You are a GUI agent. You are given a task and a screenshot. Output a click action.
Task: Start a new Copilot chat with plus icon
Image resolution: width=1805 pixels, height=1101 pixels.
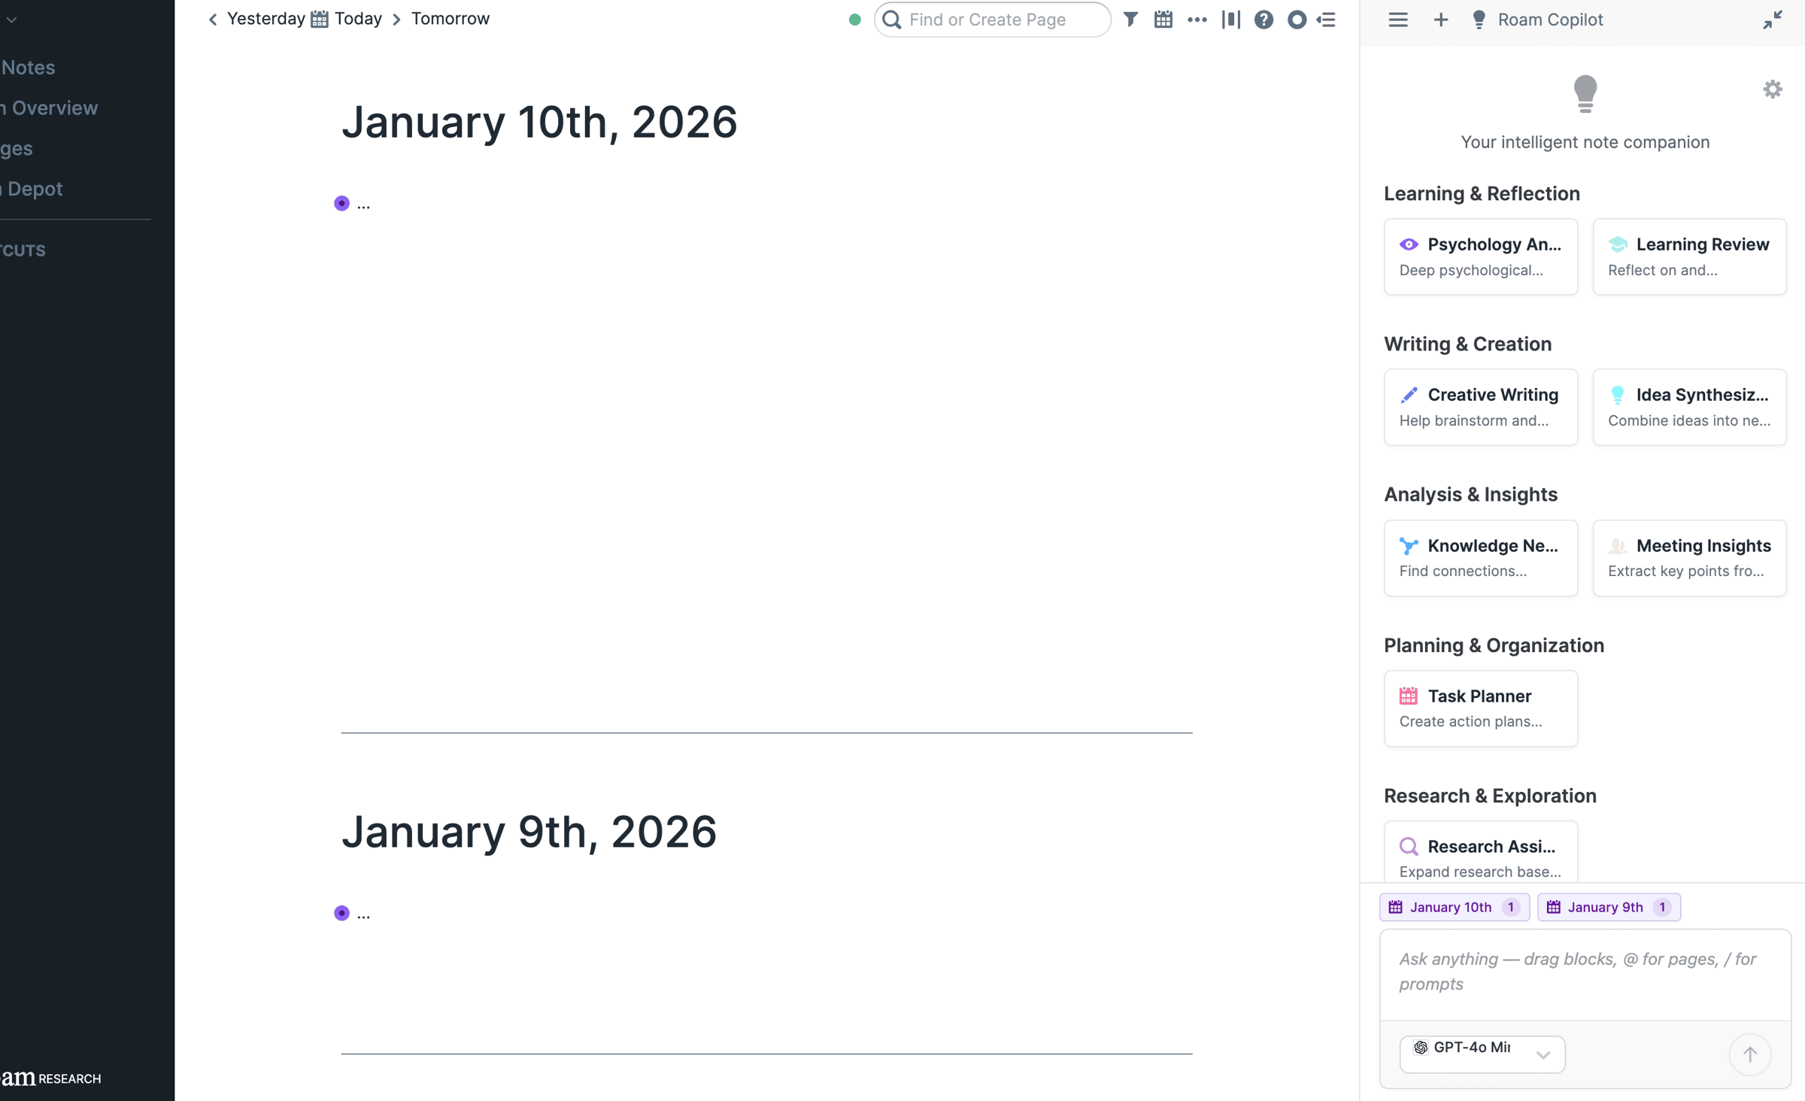1440,20
